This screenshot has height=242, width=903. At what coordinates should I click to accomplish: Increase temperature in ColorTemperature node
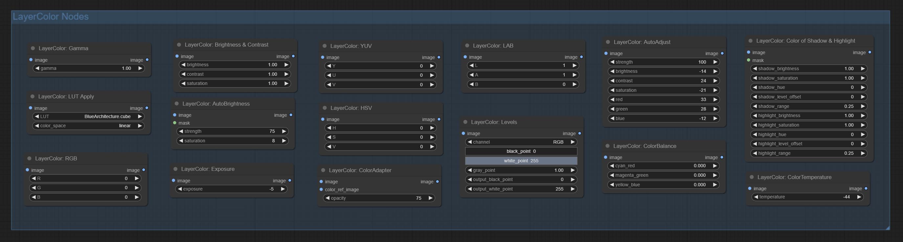pyautogui.click(x=859, y=197)
